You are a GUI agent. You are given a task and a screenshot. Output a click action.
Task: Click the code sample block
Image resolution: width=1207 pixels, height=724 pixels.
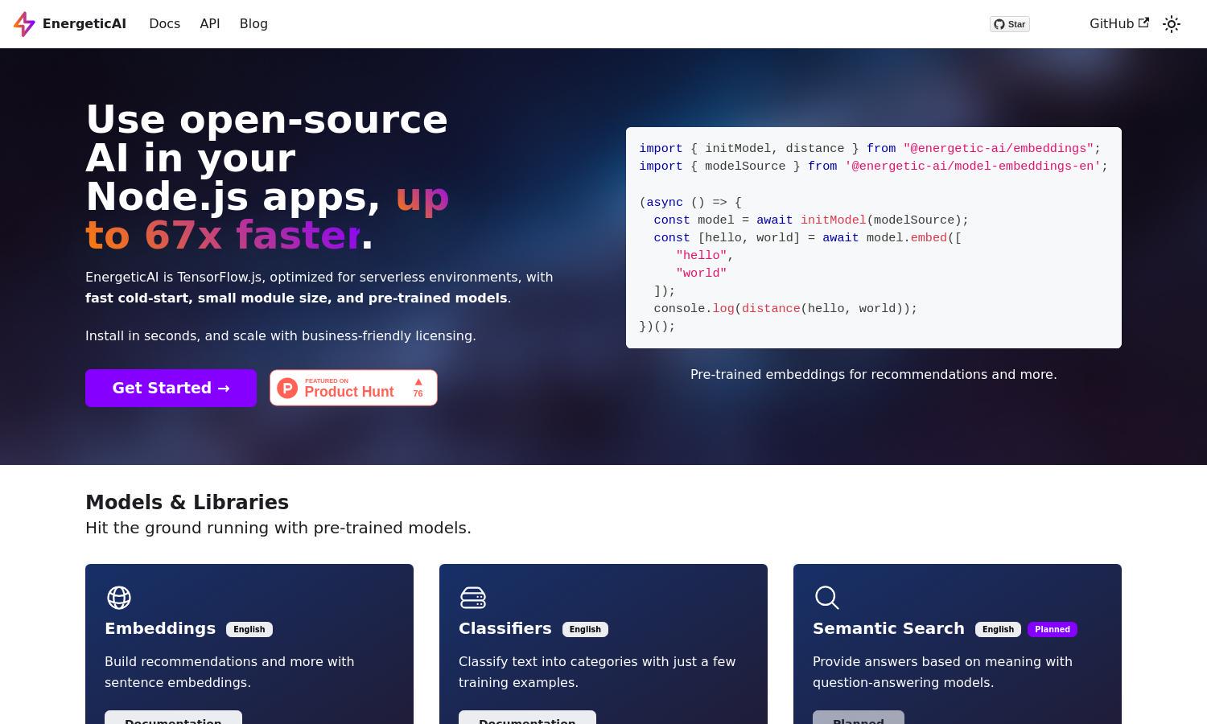coord(874,237)
